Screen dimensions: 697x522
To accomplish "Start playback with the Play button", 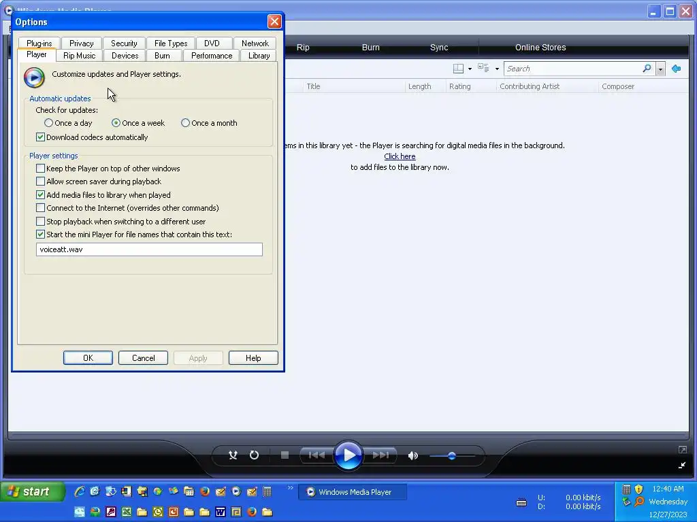I will click(348, 455).
